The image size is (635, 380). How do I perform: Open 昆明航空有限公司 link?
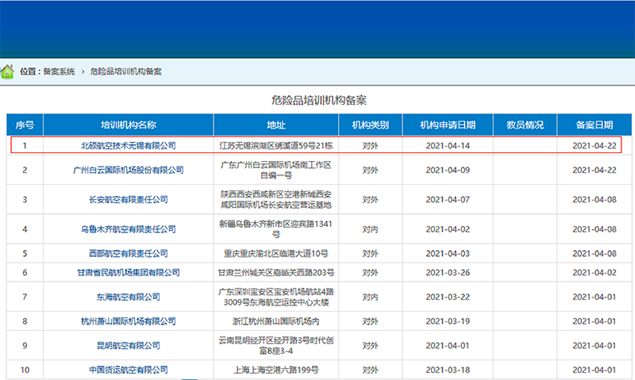(x=129, y=345)
